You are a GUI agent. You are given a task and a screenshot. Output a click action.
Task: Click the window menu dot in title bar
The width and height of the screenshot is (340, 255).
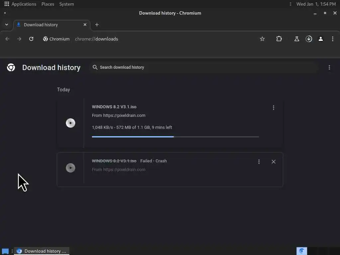click(5, 13)
